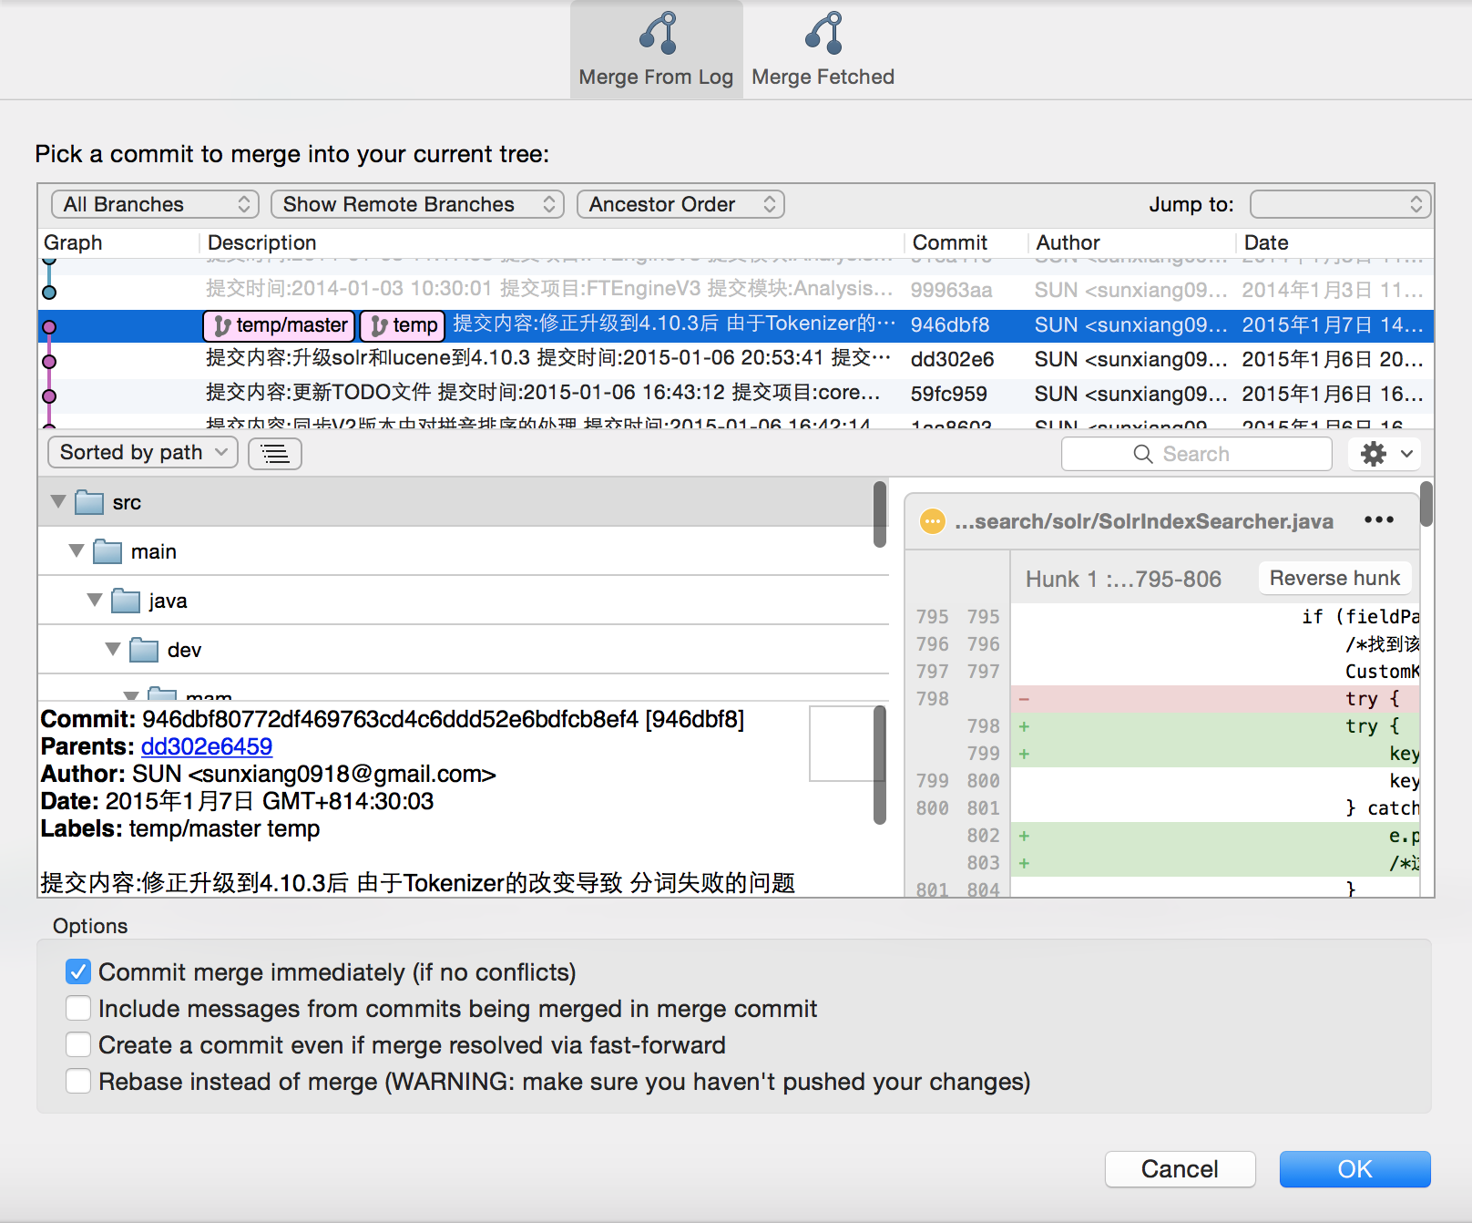Click the src folder icon
Screen dimensions: 1472x1223
[89, 502]
